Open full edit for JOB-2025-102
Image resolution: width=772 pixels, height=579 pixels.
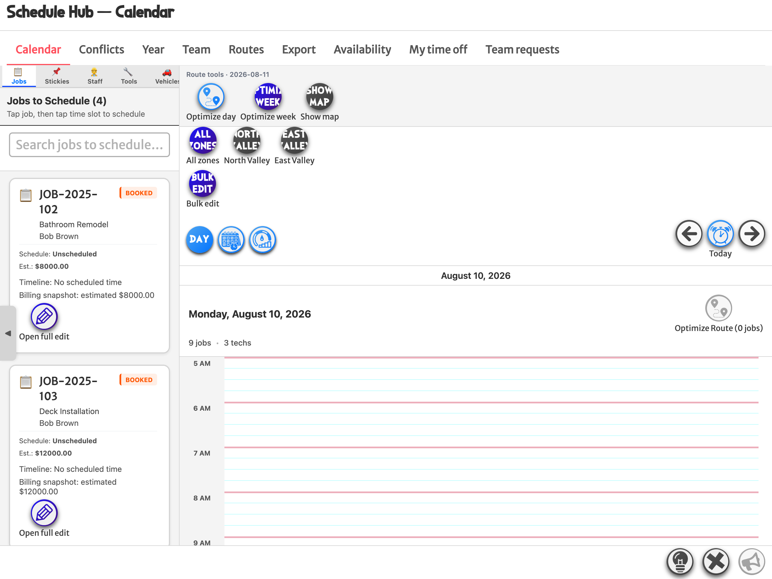click(x=44, y=316)
